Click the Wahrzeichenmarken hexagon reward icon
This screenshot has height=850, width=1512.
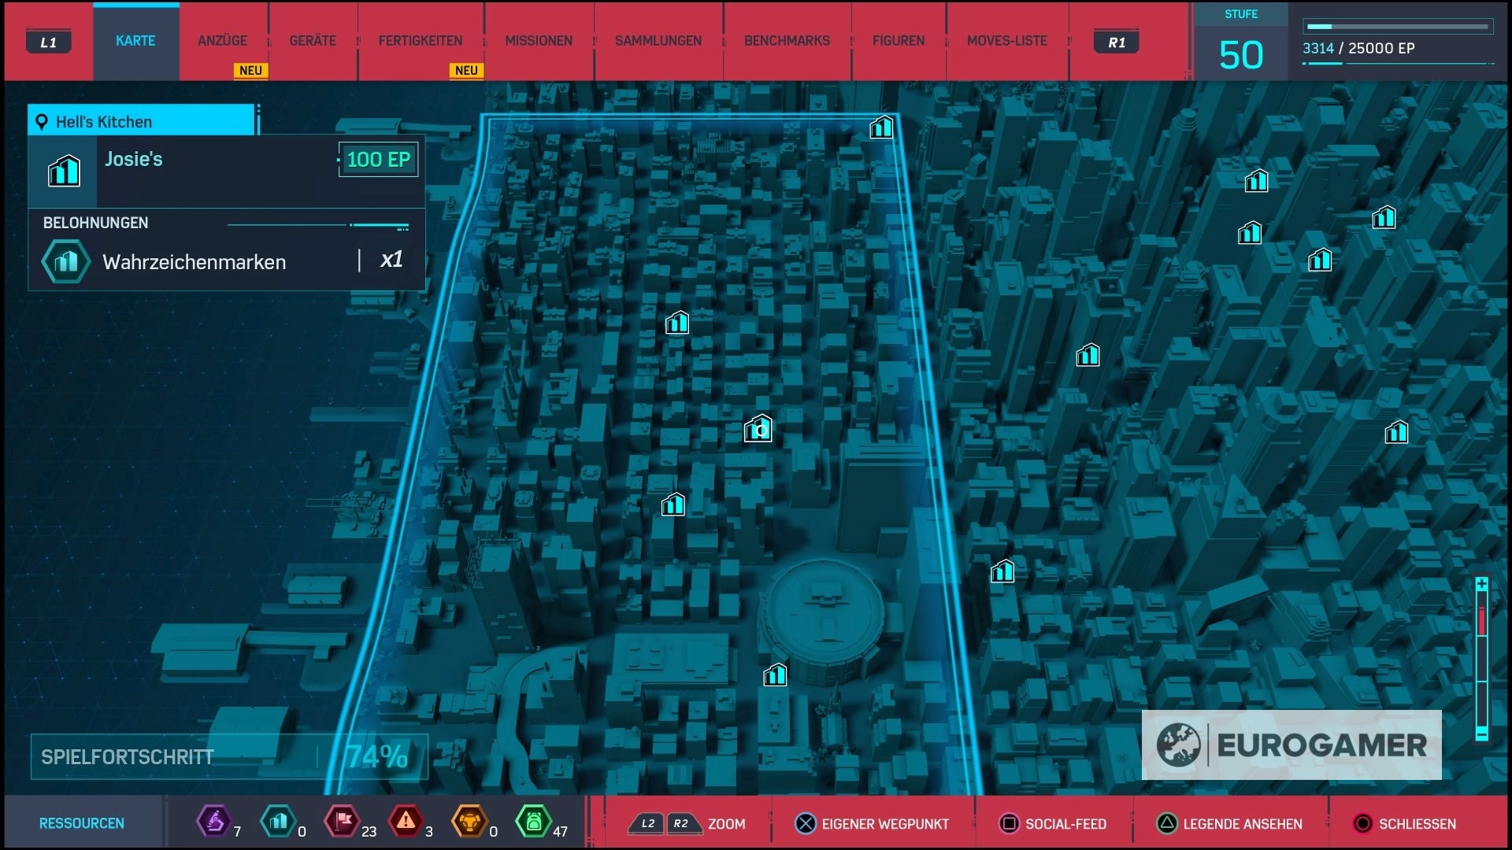tap(66, 261)
